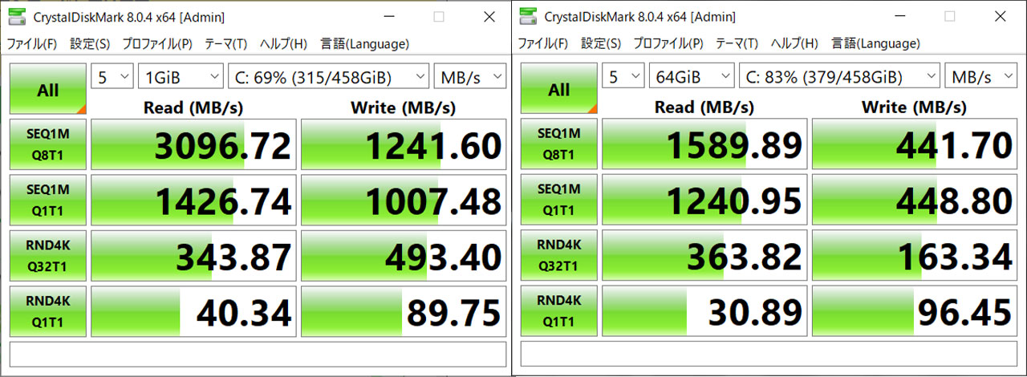Expand test count dropdown showing 5 in left window

click(x=112, y=77)
